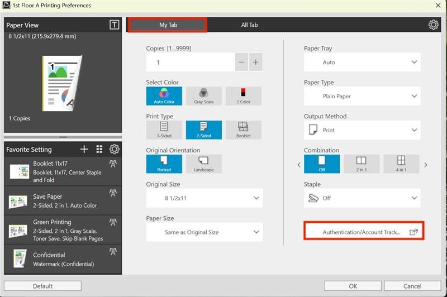Viewport: 447px width, 297px height.
Task: Choose 1-Sided print type
Action: [164, 130]
